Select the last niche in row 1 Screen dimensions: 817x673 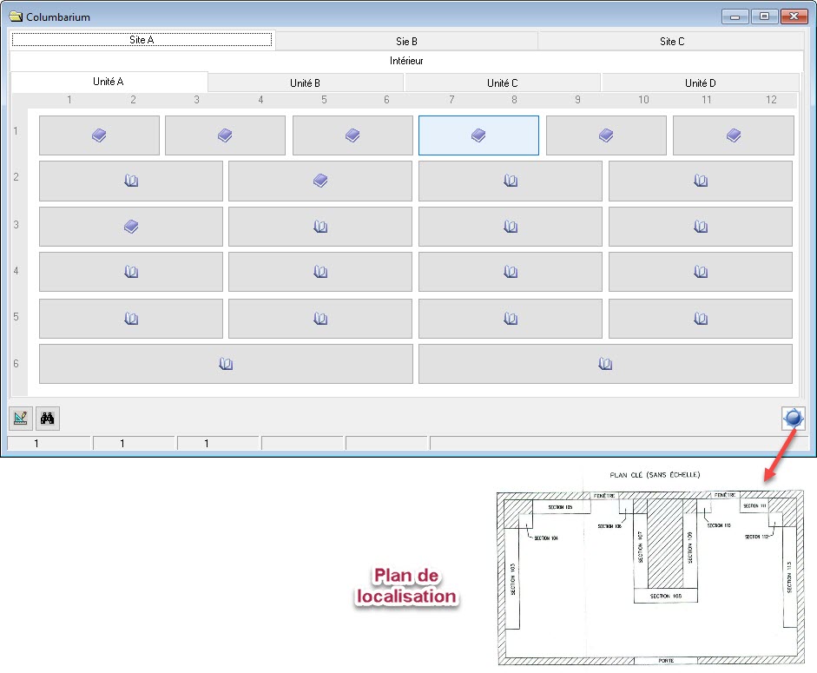coord(733,135)
